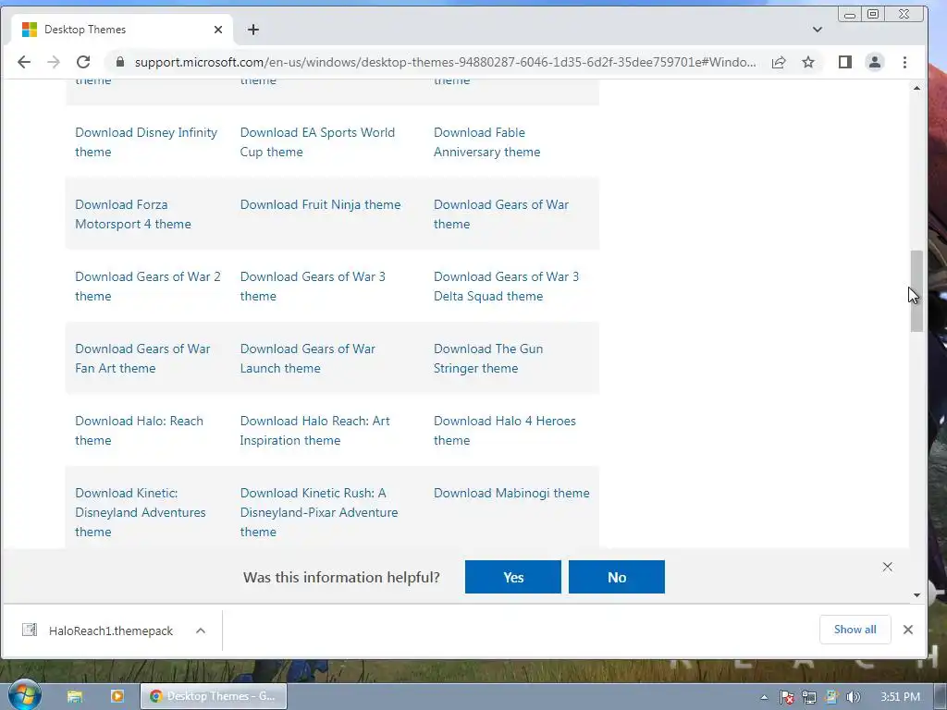The height and width of the screenshot is (710, 947).
Task: Open Download Fruit Ninja theme link
Action: click(320, 204)
